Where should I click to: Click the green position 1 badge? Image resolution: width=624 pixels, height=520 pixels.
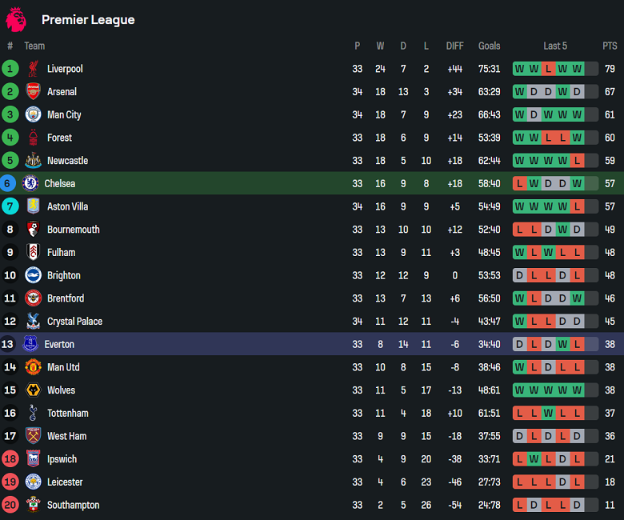point(10,69)
